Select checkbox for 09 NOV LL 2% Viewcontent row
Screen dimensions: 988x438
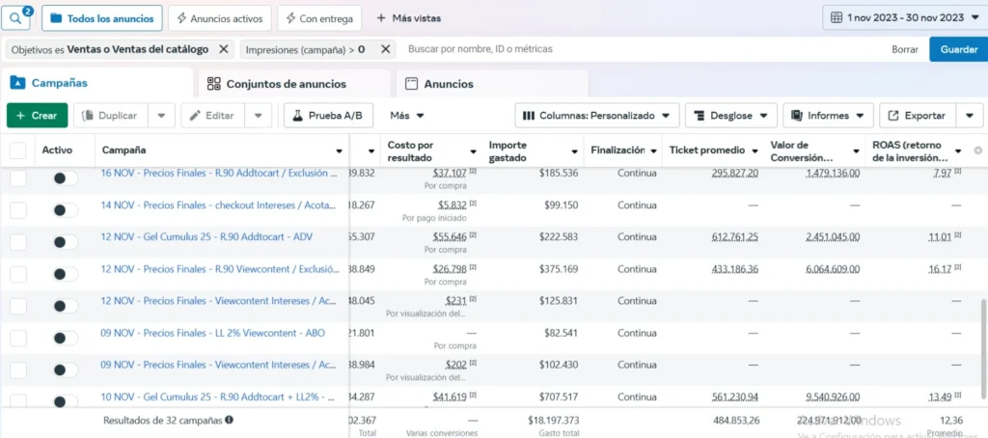18,338
